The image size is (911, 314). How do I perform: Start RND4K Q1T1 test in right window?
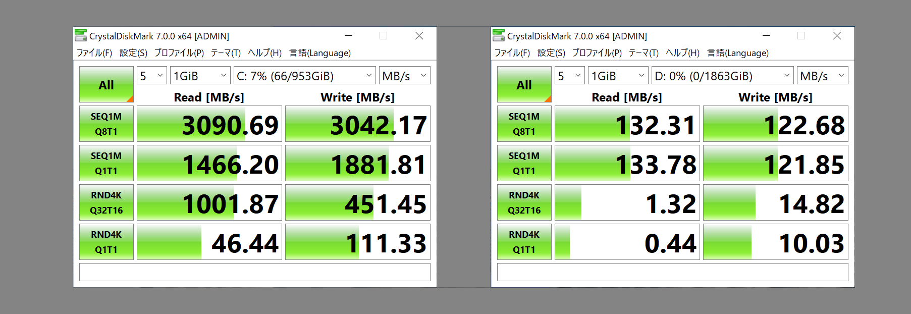(524, 242)
